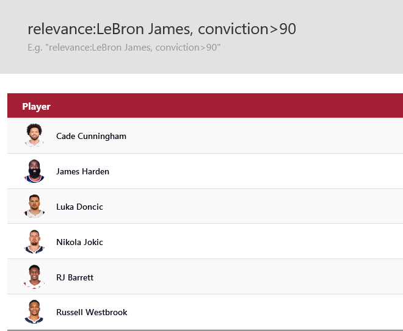403x331 pixels.
Task: Click the Nikola Jokic name text
Action: coord(79,242)
